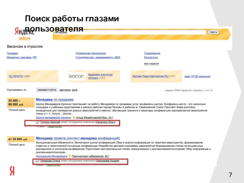
Task: Click the ancor company logo
Action: pos(77,76)
